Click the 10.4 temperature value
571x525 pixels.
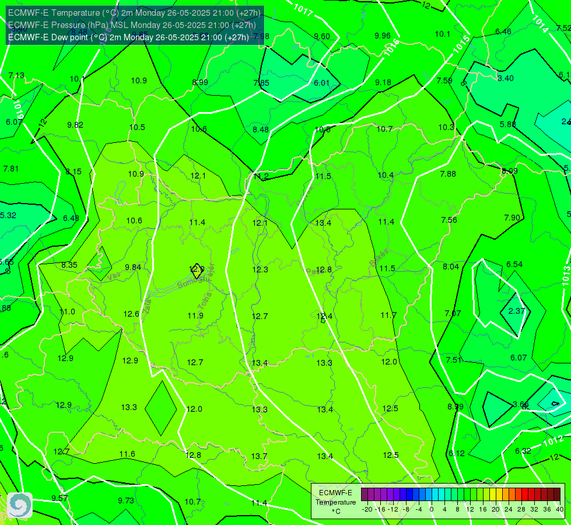pos(386,175)
